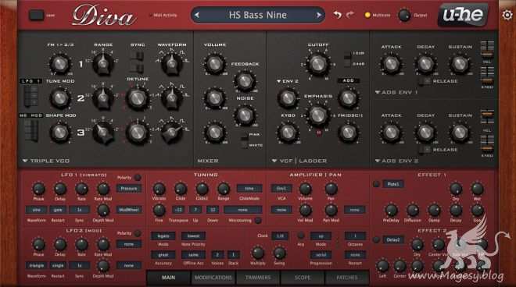516x287 pixels.
Task: Click the ENV 1 VEL slider
Action: coord(487,50)
